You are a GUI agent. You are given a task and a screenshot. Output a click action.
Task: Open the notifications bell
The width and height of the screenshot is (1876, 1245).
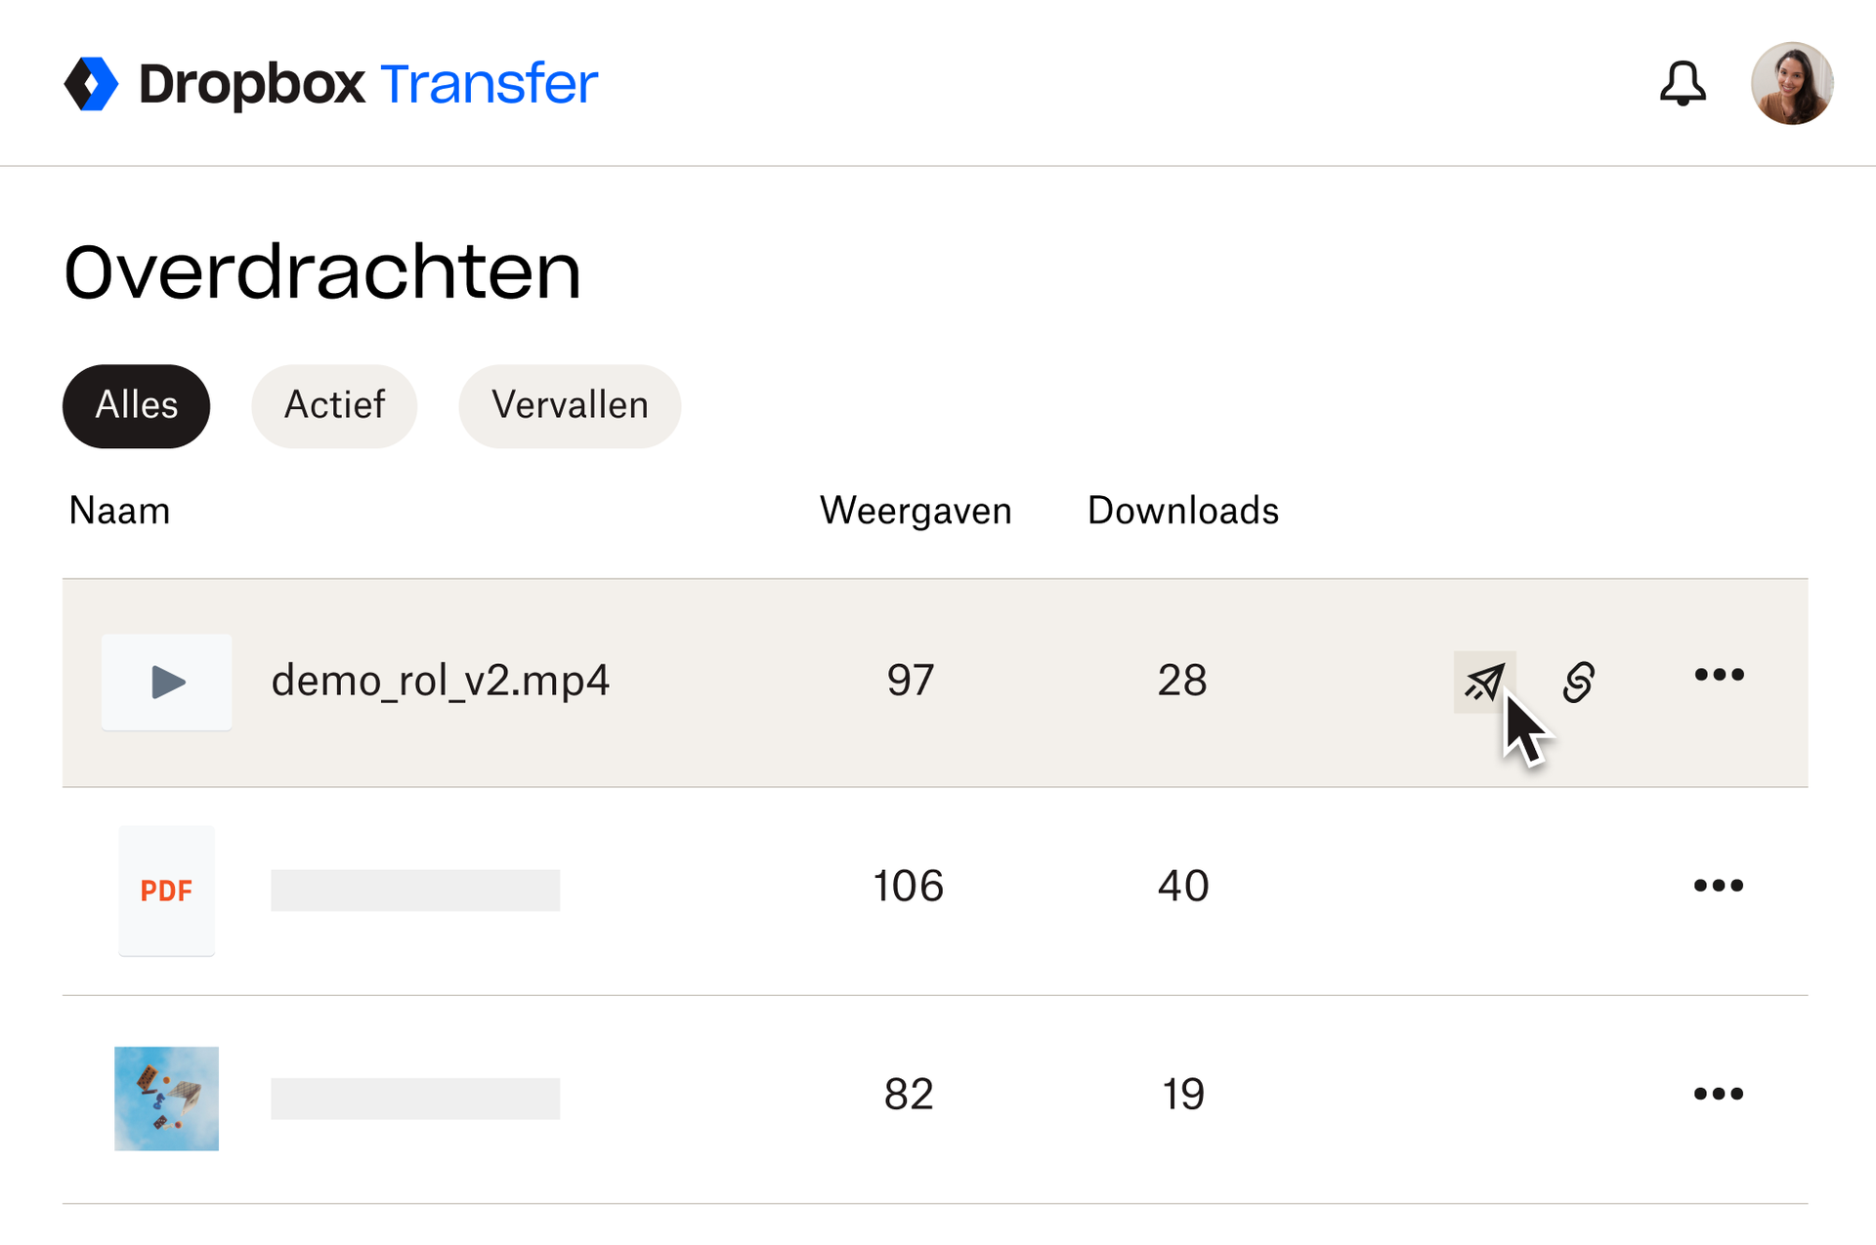(x=1684, y=85)
